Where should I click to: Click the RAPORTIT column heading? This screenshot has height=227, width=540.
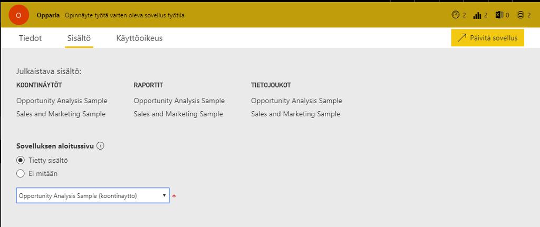(148, 85)
